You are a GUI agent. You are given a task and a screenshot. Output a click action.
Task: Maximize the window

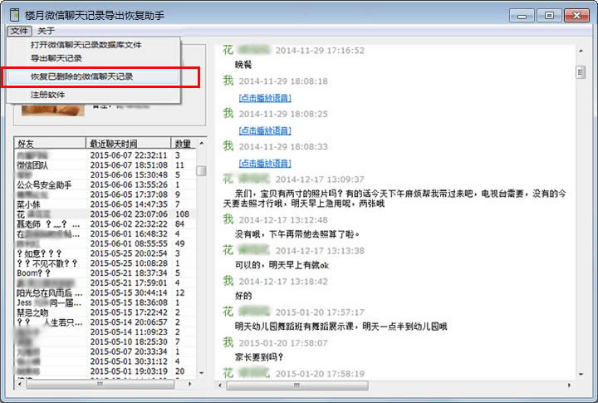549,16
